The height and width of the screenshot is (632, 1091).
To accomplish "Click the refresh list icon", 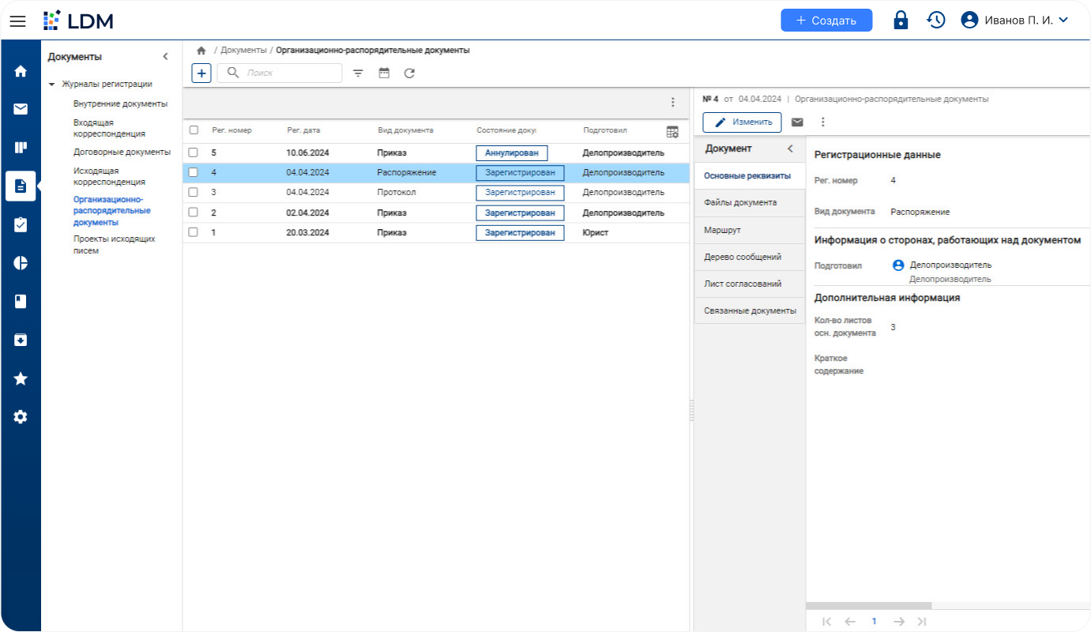I will (409, 73).
